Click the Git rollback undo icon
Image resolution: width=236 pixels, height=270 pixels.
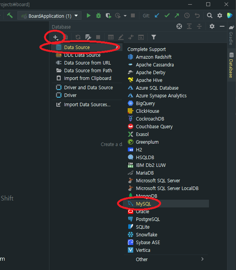tap(197, 16)
